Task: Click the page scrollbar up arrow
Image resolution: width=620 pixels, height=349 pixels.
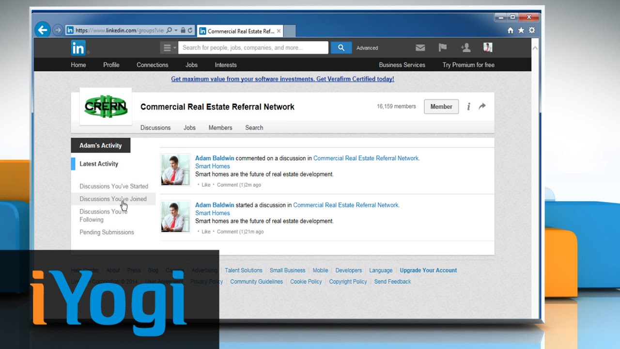Action: (535, 48)
